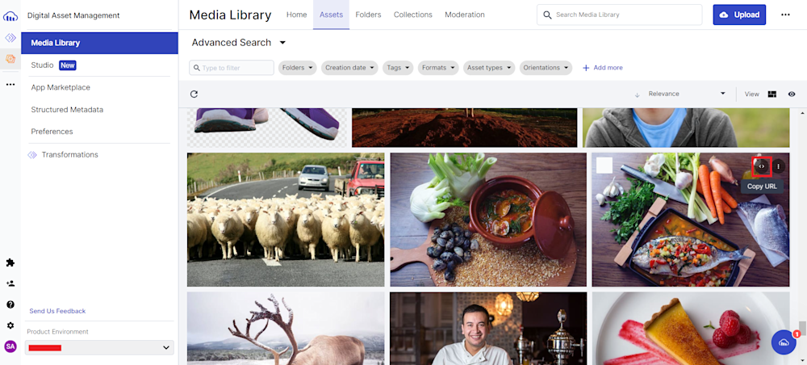Open the Relevance sort dropdown
807x365 pixels.
pos(687,94)
